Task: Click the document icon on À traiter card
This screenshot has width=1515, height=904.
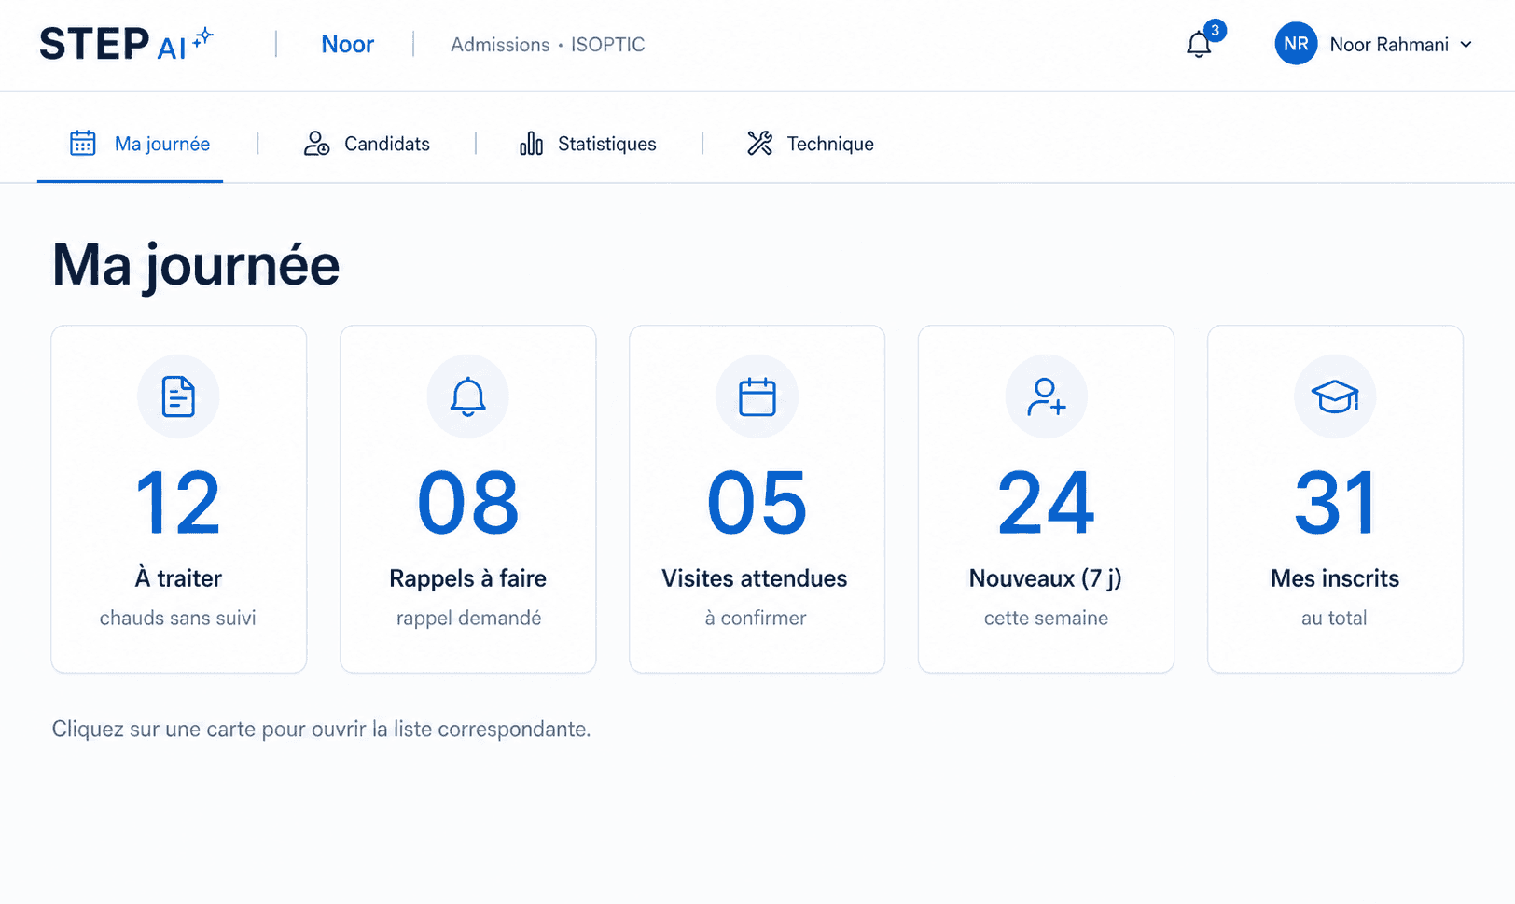Action: tap(178, 396)
